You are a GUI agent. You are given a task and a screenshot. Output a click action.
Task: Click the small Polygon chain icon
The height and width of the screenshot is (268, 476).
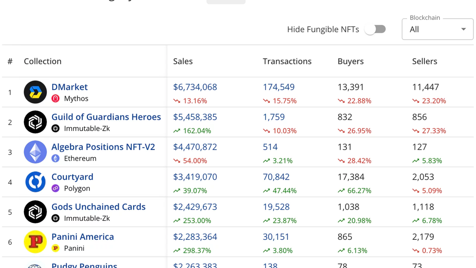point(56,188)
